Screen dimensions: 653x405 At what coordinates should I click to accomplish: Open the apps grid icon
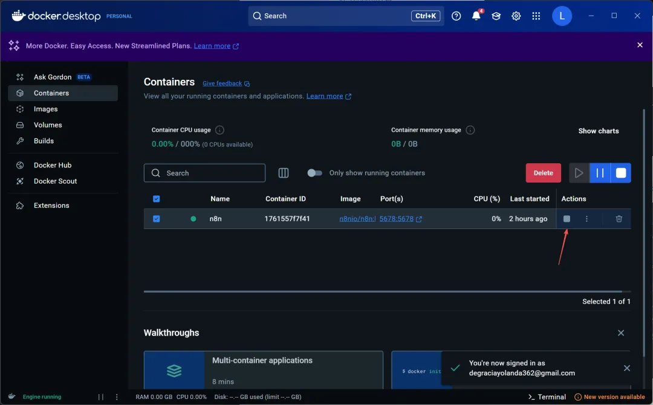point(536,16)
